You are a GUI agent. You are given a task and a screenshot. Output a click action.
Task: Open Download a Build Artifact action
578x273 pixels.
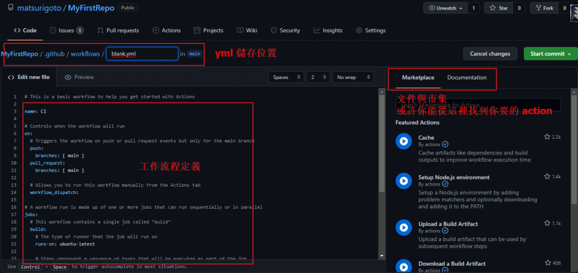pyautogui.click(x=452, y=263)
